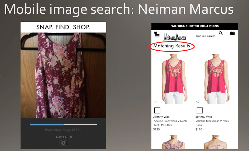
Task: Open the shopping bag icon
Action: (x=232, y=33)
